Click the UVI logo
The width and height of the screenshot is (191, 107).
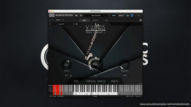click(52, 15)
